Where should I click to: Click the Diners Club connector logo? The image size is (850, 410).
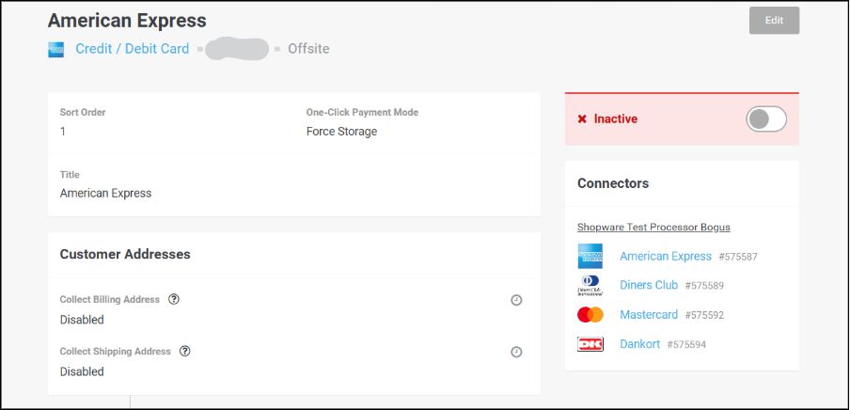pos(590,285)
